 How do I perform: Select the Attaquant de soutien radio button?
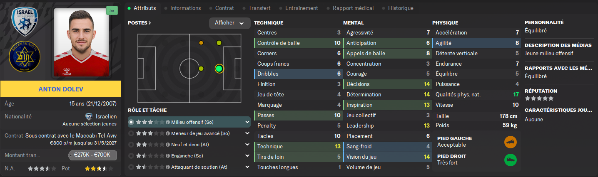click(x=132, y=167)
